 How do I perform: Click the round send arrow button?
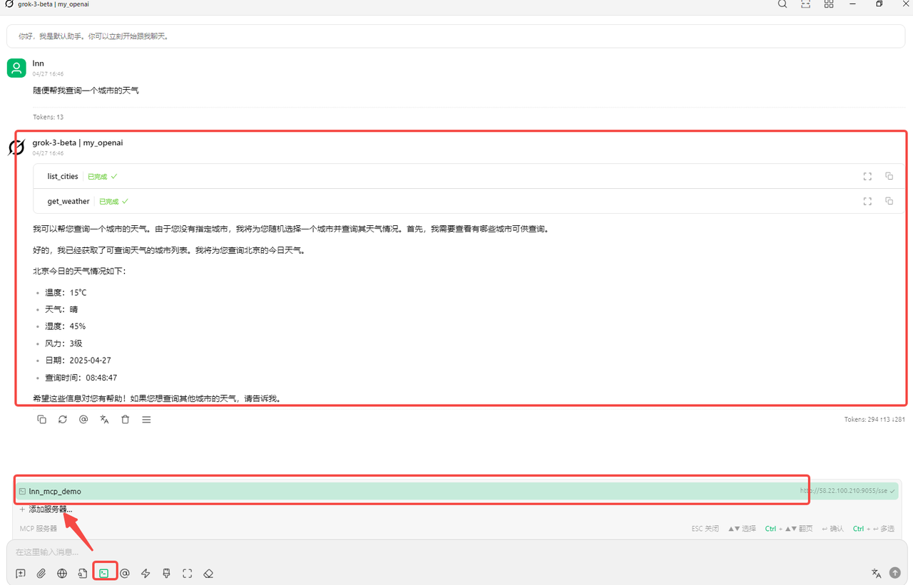point(894,573)
